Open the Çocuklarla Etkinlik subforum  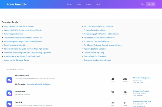point(35,84)
